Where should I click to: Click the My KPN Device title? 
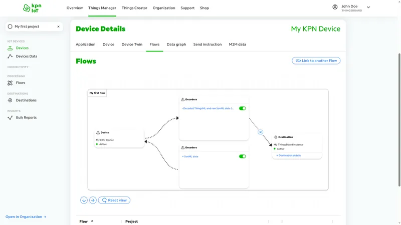point(316,29)
